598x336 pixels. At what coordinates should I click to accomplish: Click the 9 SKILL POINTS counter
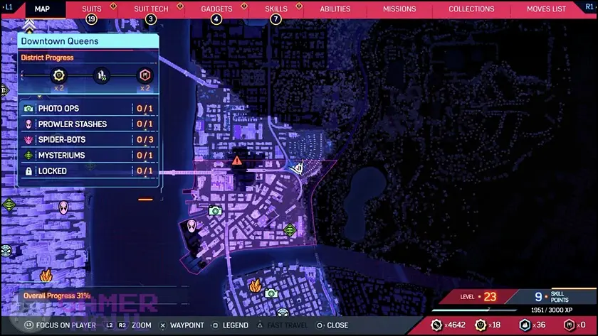(x=551, y=296)
